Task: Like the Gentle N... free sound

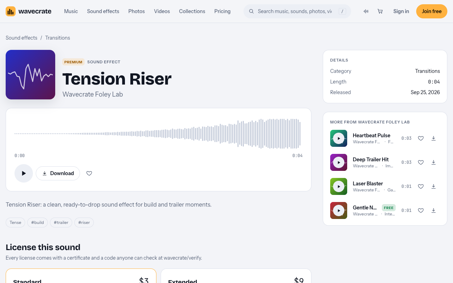Action: pos(421,210)
